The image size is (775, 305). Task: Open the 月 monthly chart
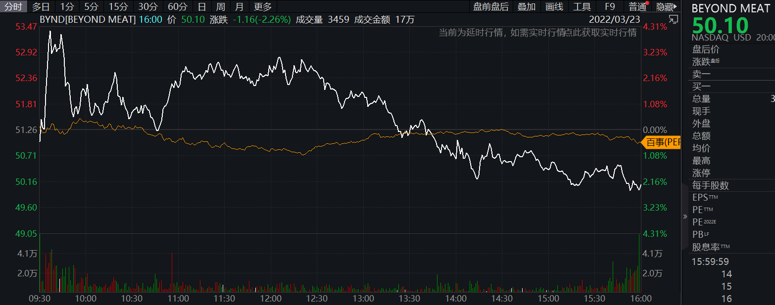[x=239, y=6]
